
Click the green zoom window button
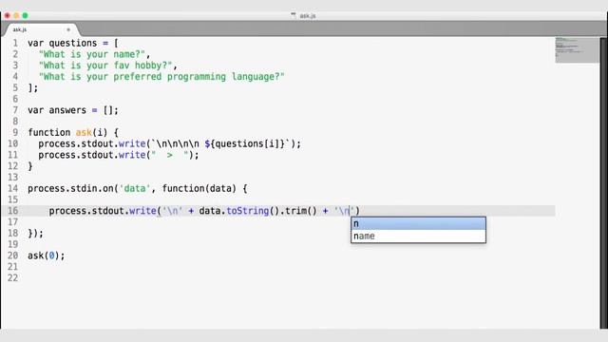(x=26, y=15)
